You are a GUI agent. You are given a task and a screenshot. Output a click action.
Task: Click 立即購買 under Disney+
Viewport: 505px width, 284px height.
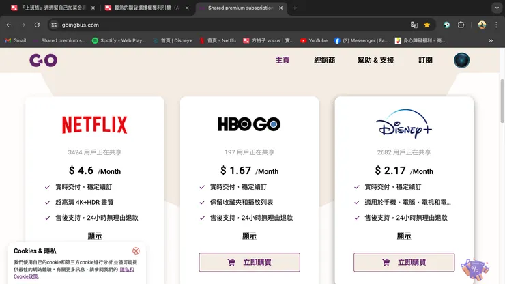[404, 262]
